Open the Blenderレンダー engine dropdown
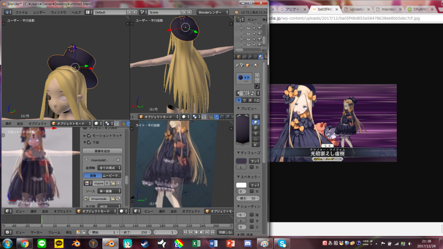This screenshot has width=443, height=249. point(213,12)
